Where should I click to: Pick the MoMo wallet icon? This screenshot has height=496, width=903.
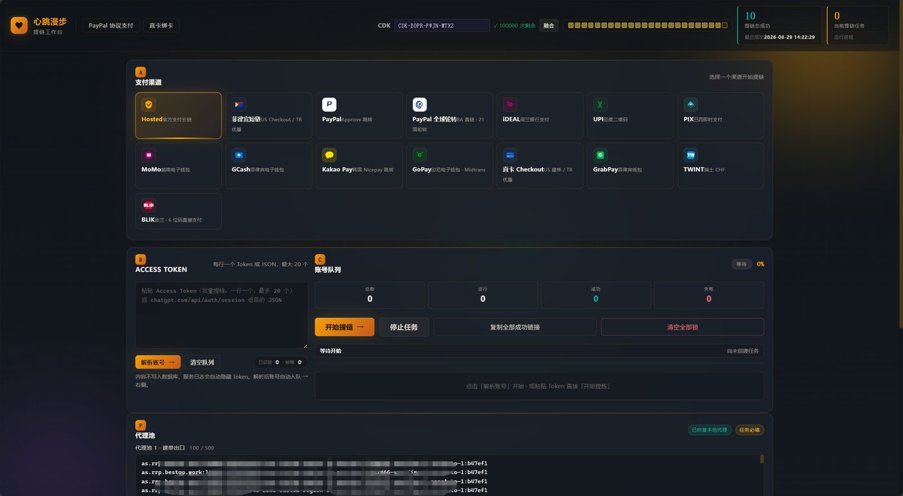click(149, 155)
